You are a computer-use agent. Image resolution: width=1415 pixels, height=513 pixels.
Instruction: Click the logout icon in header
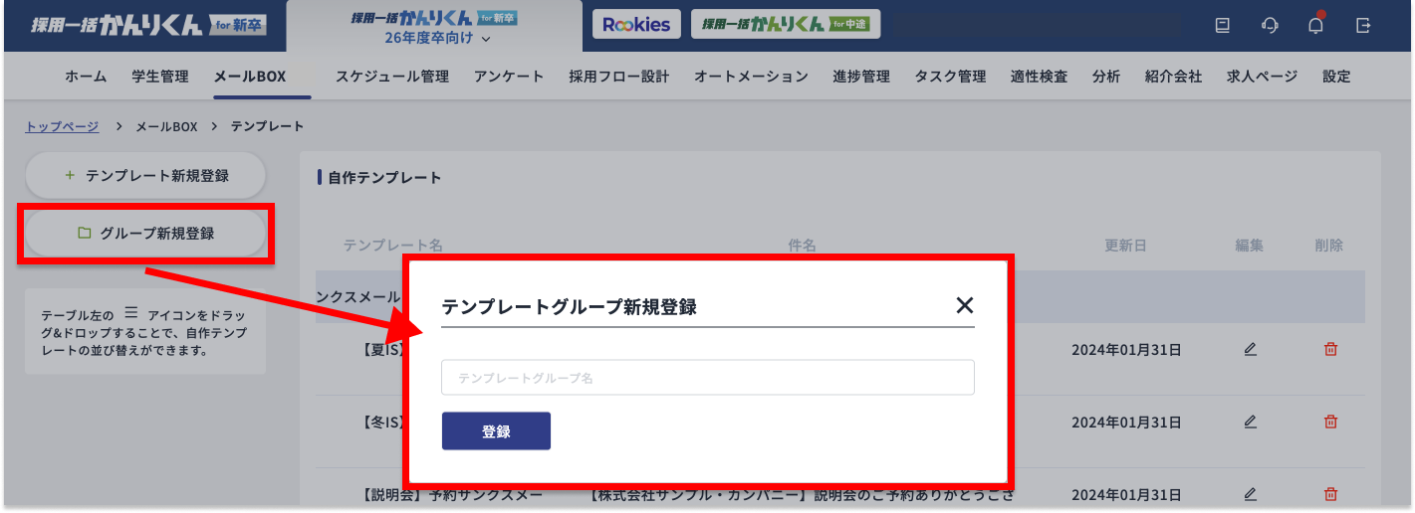[1363, 26]
